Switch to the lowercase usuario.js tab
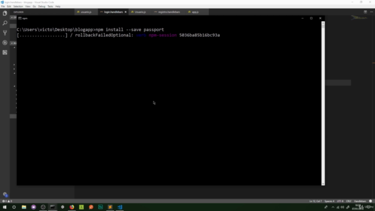 coord(86,12)
